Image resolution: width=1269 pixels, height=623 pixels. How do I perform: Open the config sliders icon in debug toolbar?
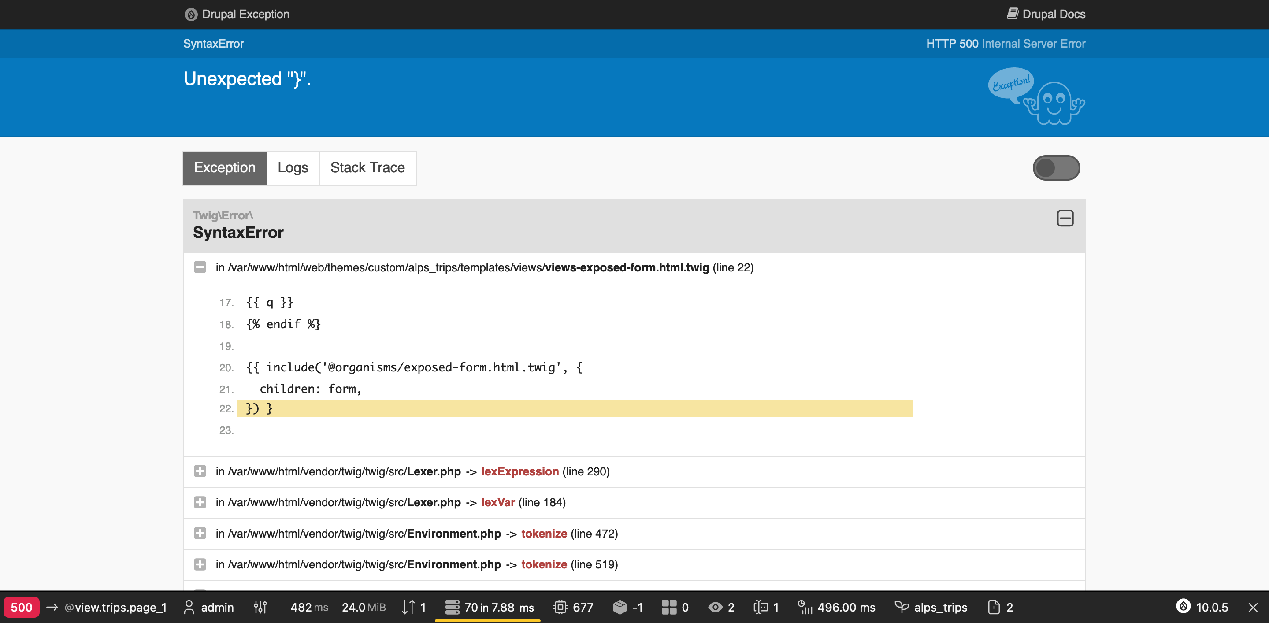[x=260, y=607]
